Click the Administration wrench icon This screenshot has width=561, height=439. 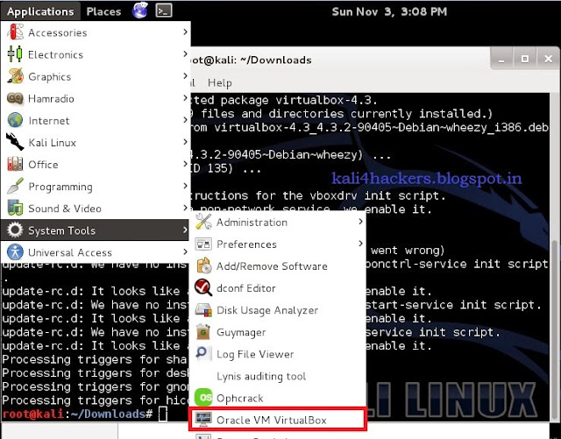[x=203, y=222]
